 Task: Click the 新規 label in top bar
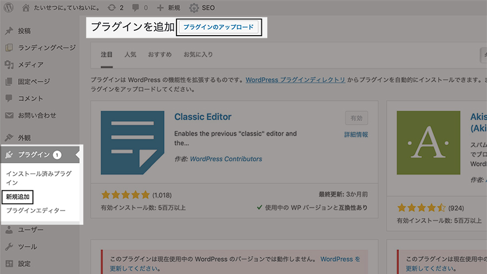[174, 8]
